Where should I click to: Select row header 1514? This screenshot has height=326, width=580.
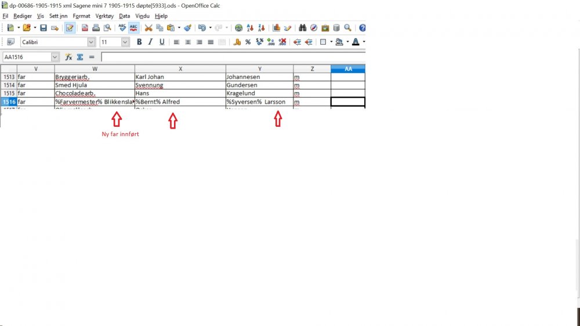click(9, 85)
